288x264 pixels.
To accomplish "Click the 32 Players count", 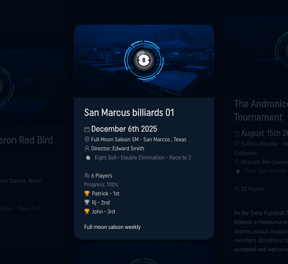I will coord(253,189).
